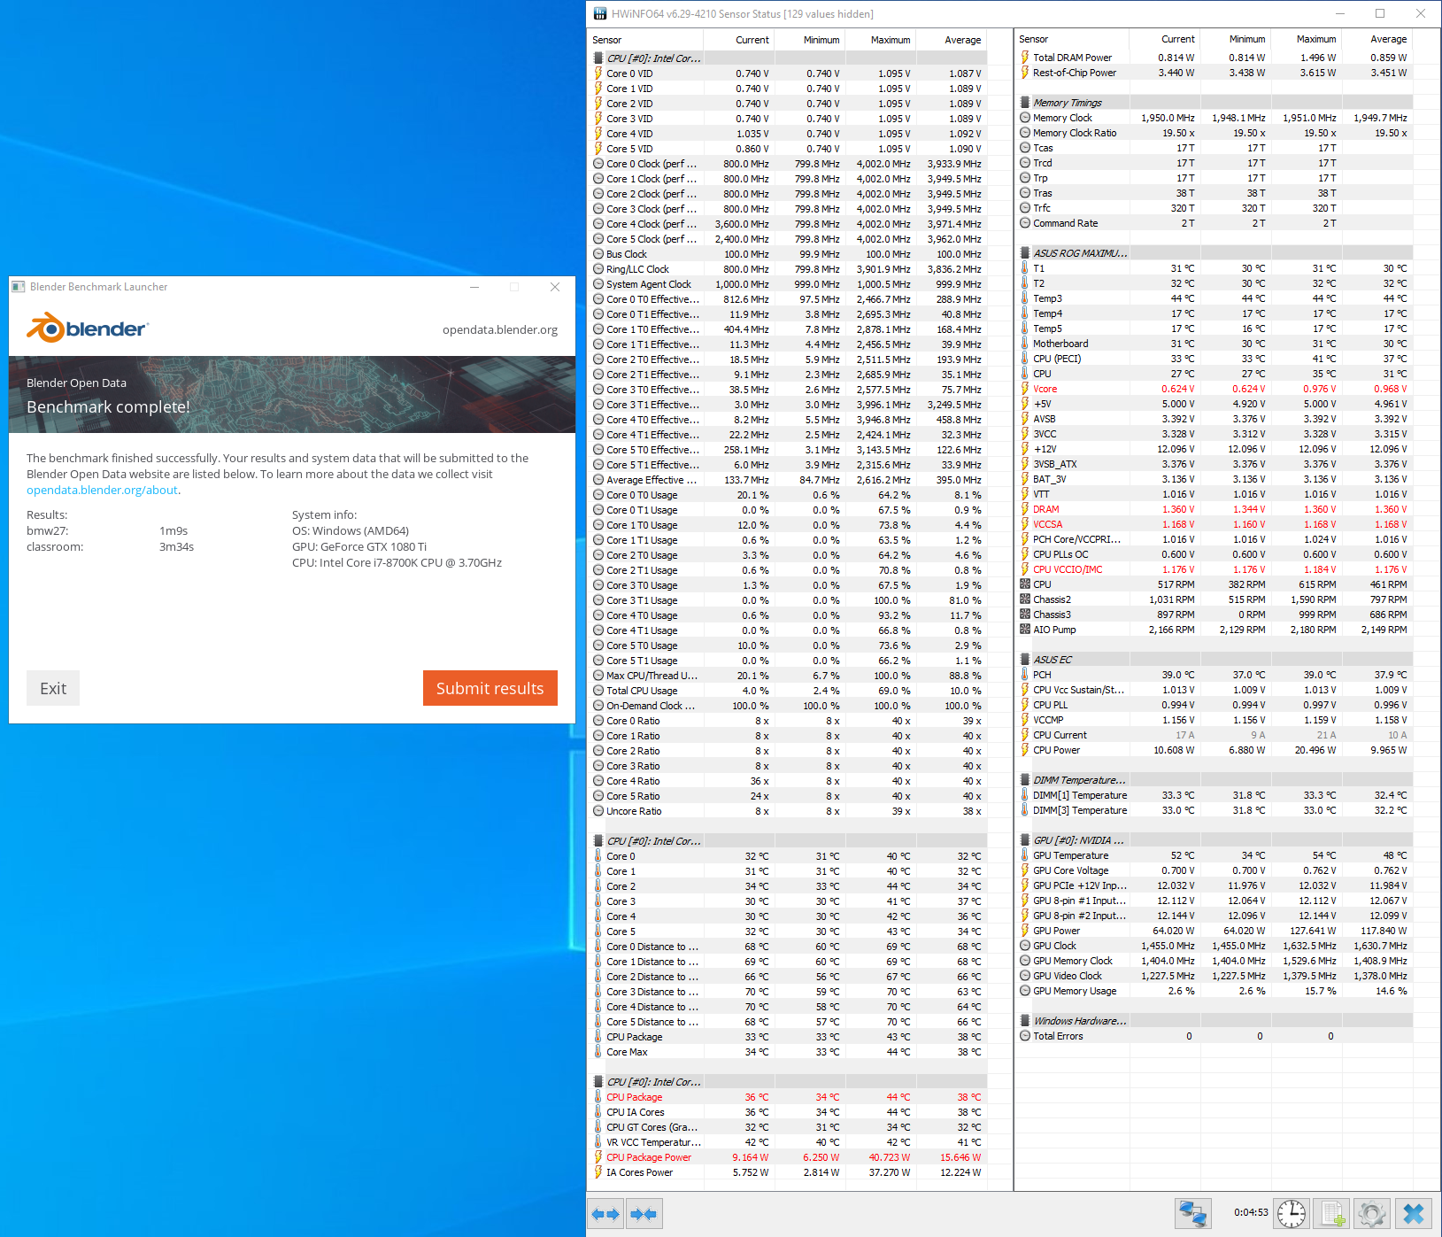1442x1237 pixels.
Task: Select the GPU Video Clock row
Action: (1214, 976)
